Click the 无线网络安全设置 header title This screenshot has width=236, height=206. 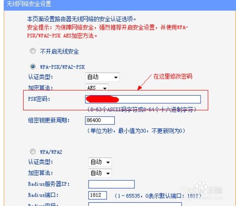pyautogui.click(x=29, y=4)
